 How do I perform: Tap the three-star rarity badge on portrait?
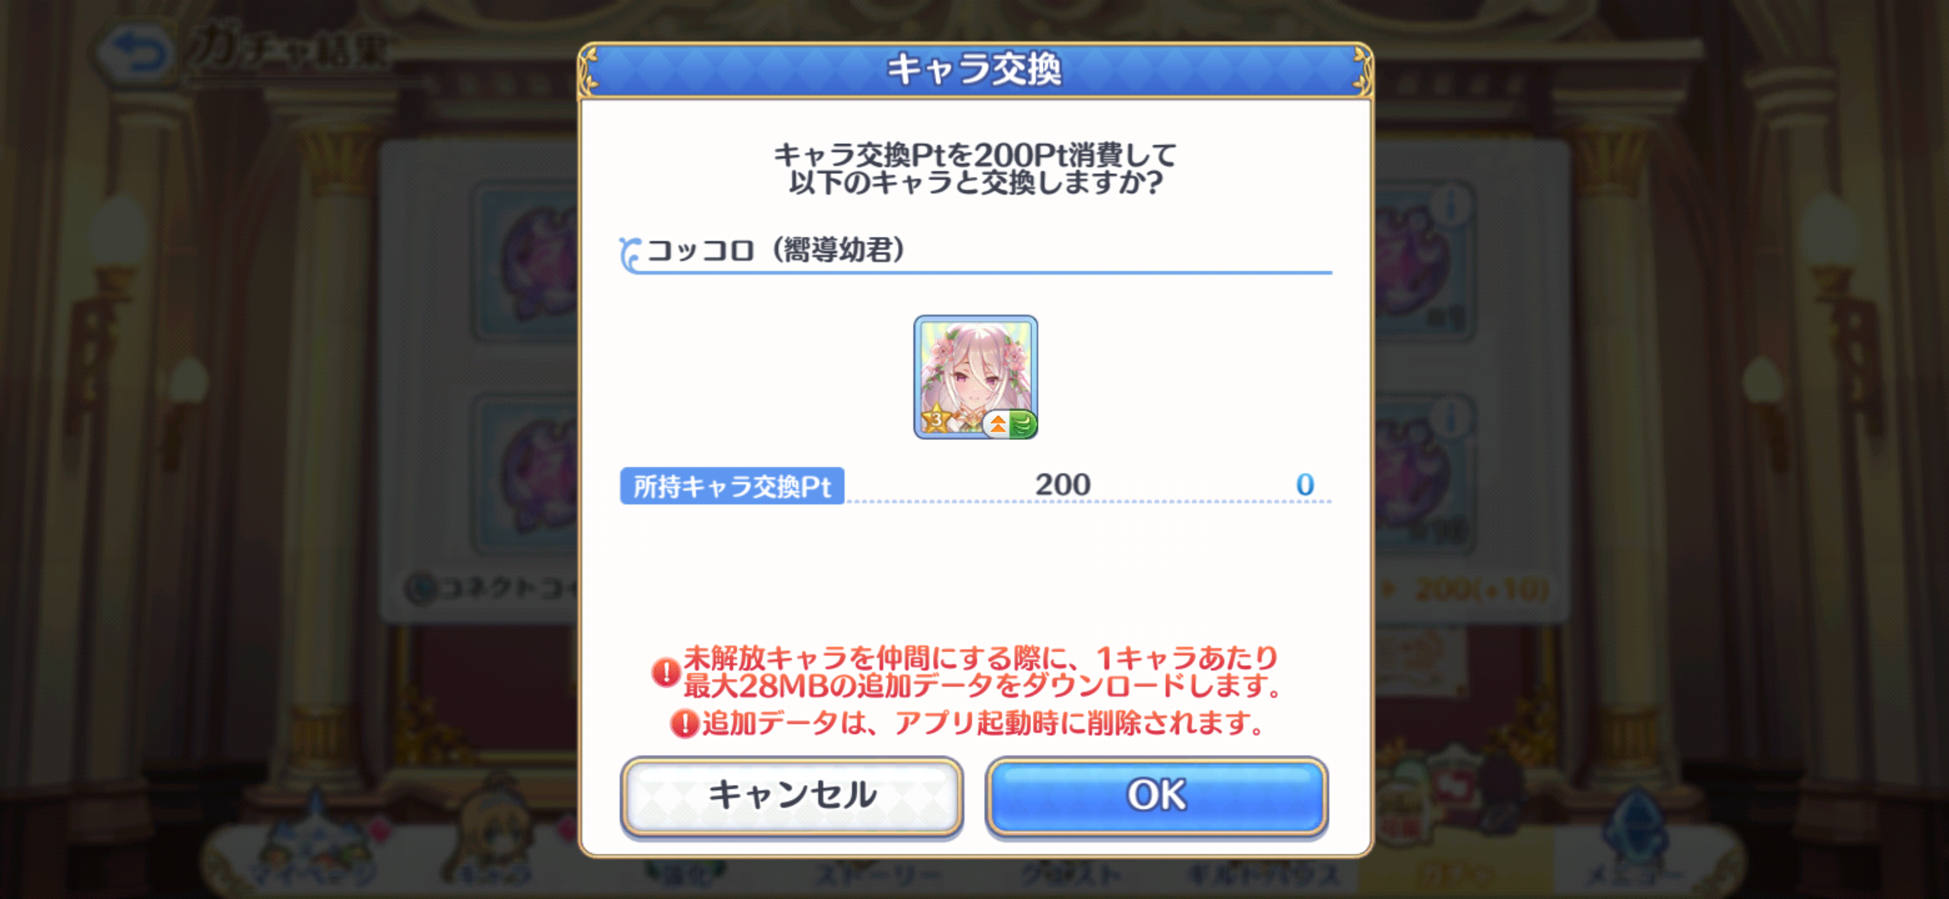[936, 419]
